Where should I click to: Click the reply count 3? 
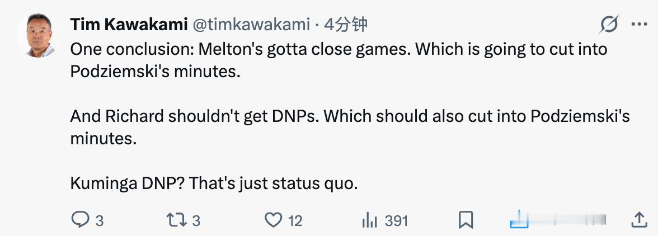tap(99, 221)
